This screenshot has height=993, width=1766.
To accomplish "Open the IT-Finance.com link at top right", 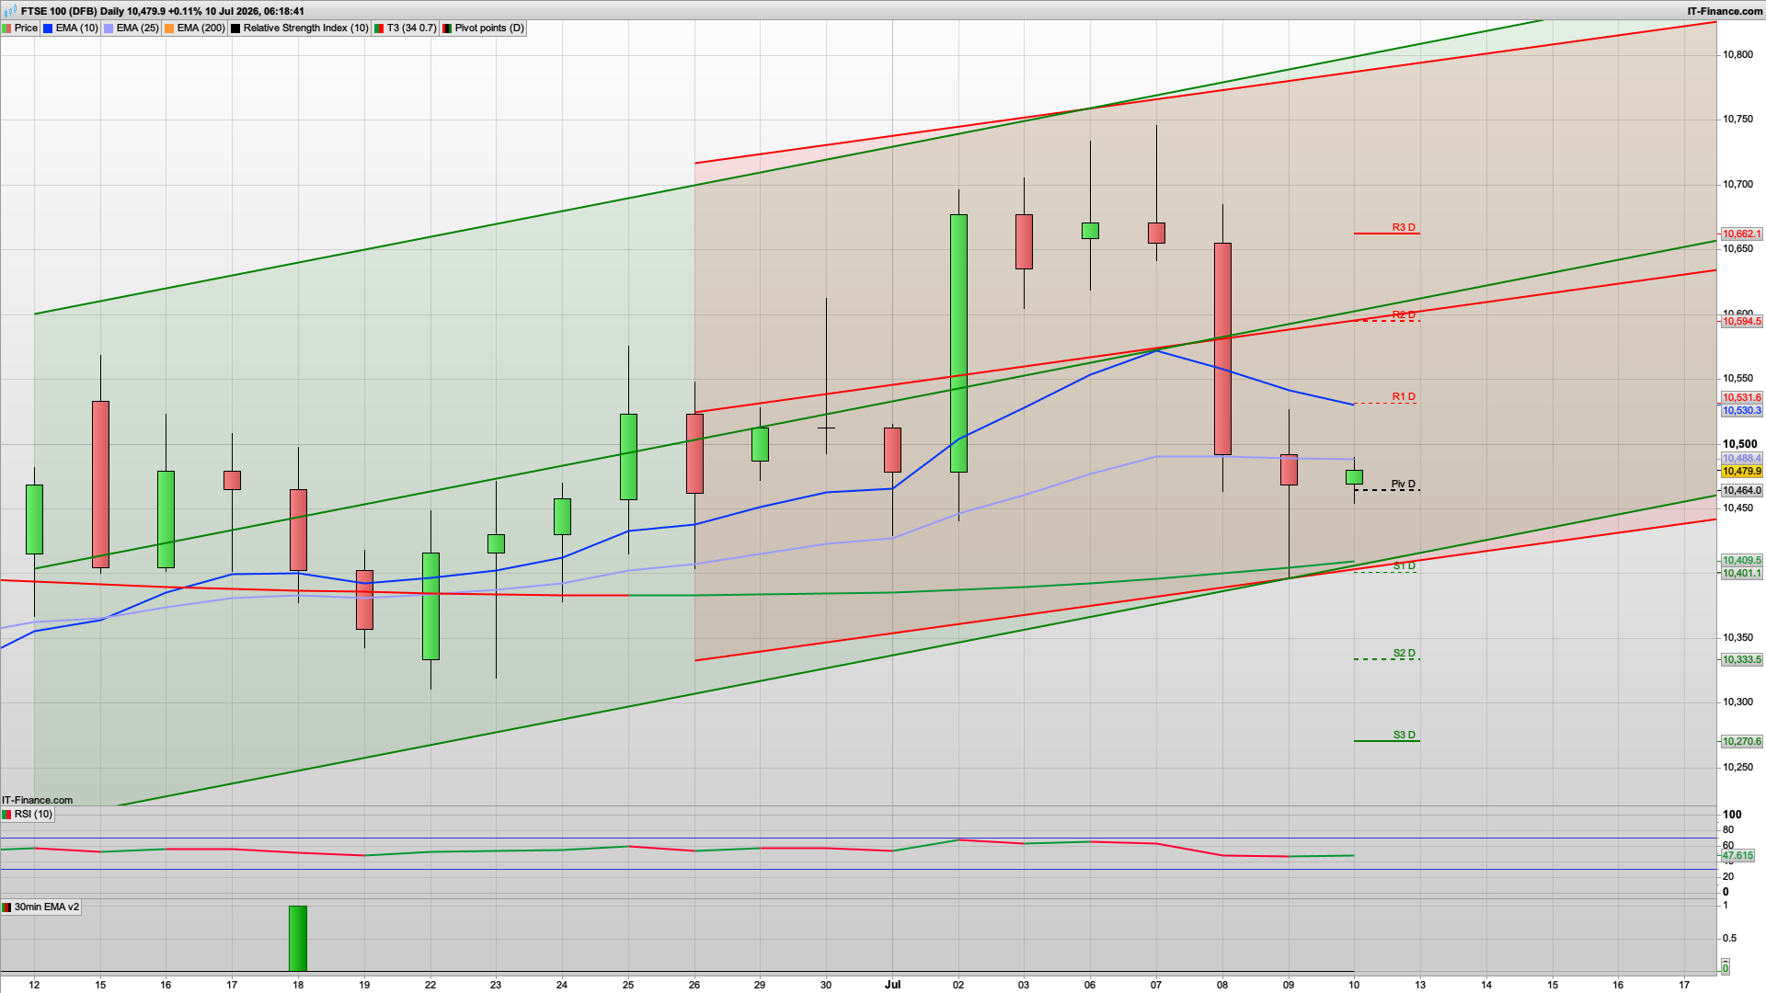I will point(1726,11).
